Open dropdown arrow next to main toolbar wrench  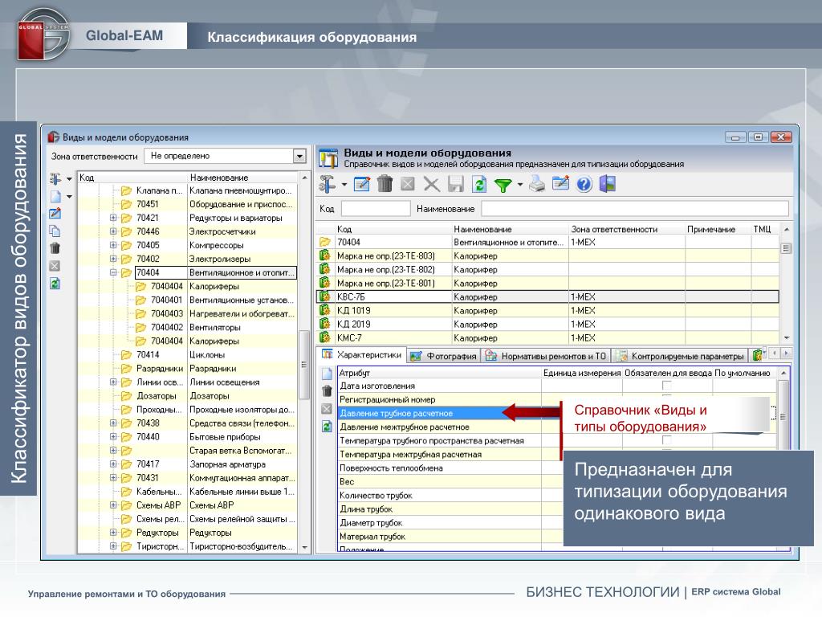pos(344,185)
